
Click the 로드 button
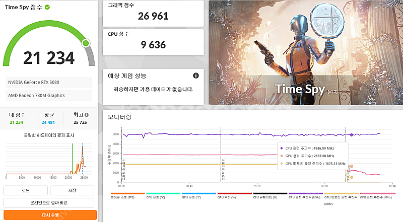click(26, 190)
